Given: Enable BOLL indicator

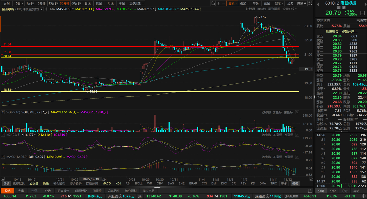Looking at the screenshot, I should pos(139,183).
